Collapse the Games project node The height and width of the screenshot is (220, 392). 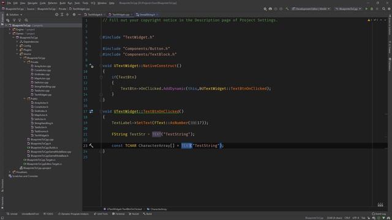10,34
